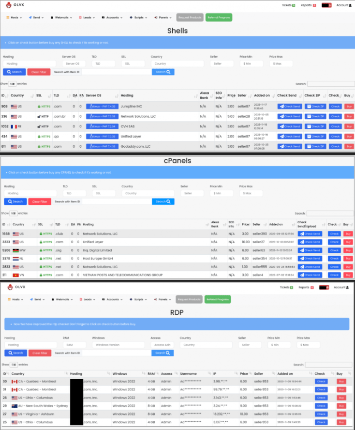Screen dimensions: 355x430
Task: Click the Linux PHP badge on shell 1052
Action: (101, 126)
